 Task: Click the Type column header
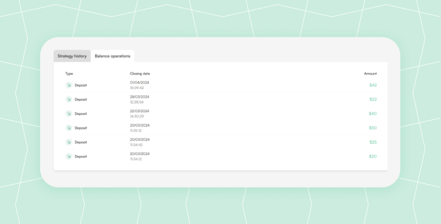click(69, 73)
